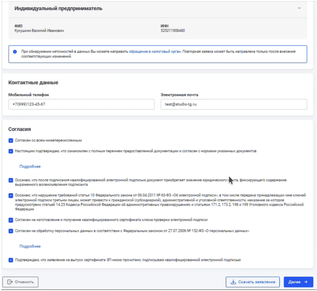Screen dimensions: 317x291
Task: Toggle the 'Настоящим подтверждаю' documentation checkbox
Action: click(11, 151)
